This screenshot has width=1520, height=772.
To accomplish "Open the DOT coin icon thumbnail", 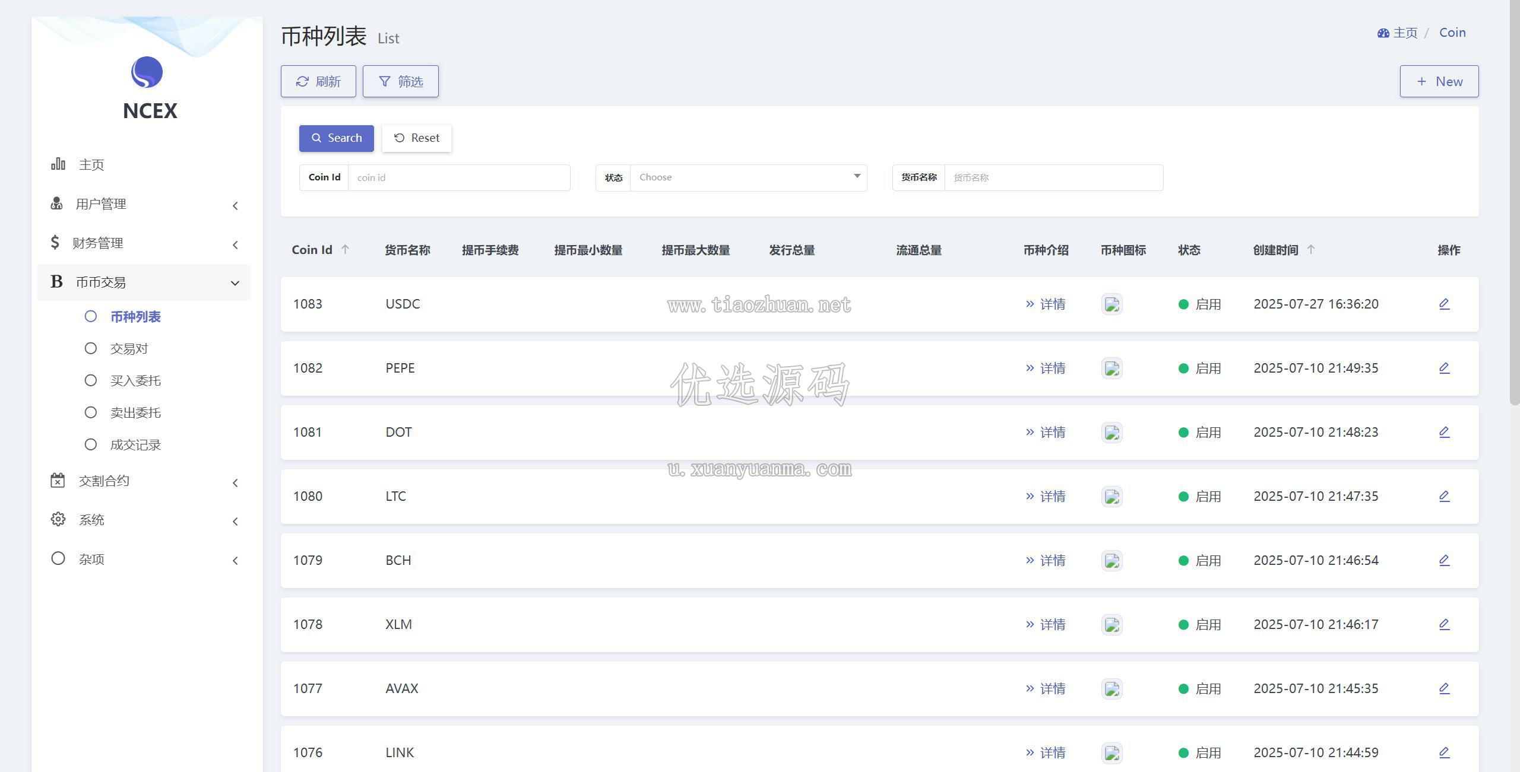I will click(1112, 433).
